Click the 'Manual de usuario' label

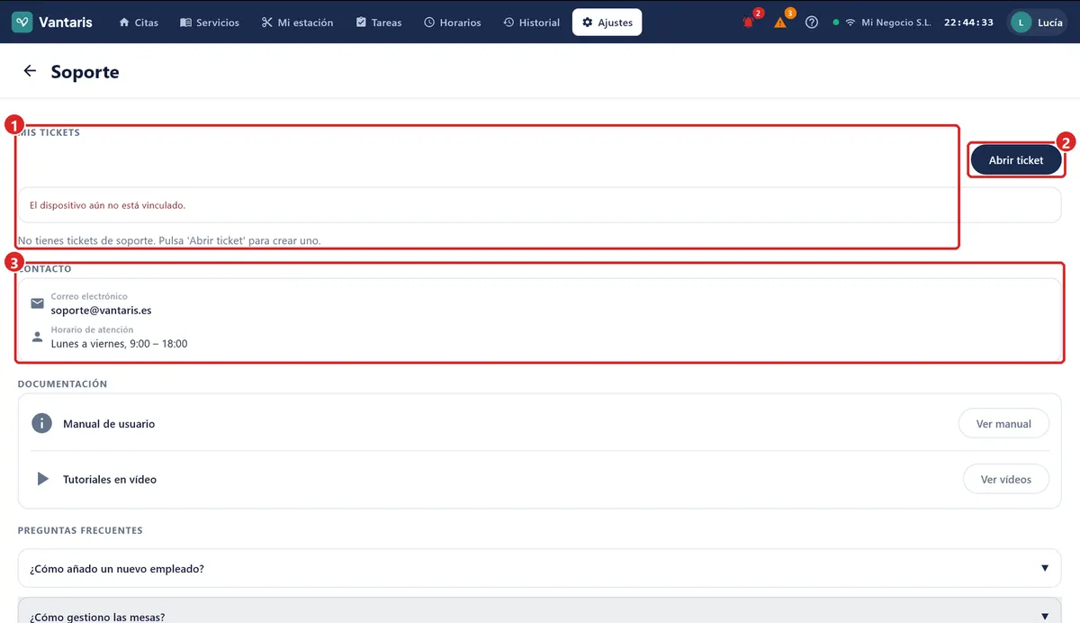[x=109, y=424]
